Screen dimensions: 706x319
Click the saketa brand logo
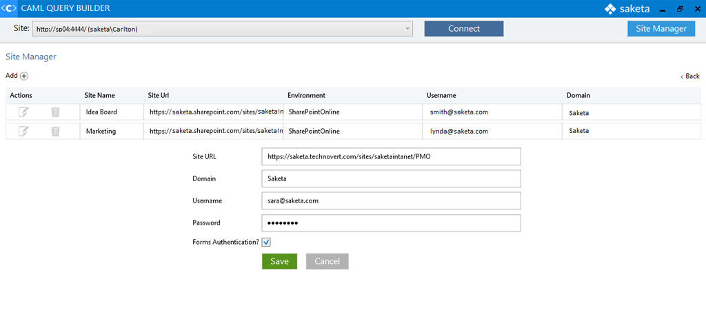[x=627, y=8]
